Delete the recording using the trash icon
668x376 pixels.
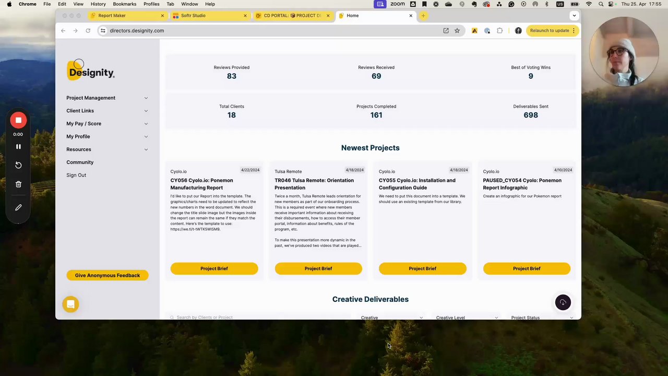click(18, 184)
